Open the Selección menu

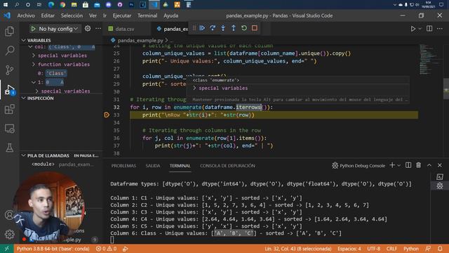(x=72, y=15)
